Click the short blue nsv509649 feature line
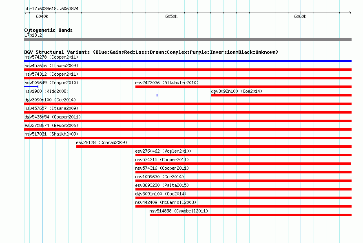Viewport: 363px width, 243px height. point(31,87)
